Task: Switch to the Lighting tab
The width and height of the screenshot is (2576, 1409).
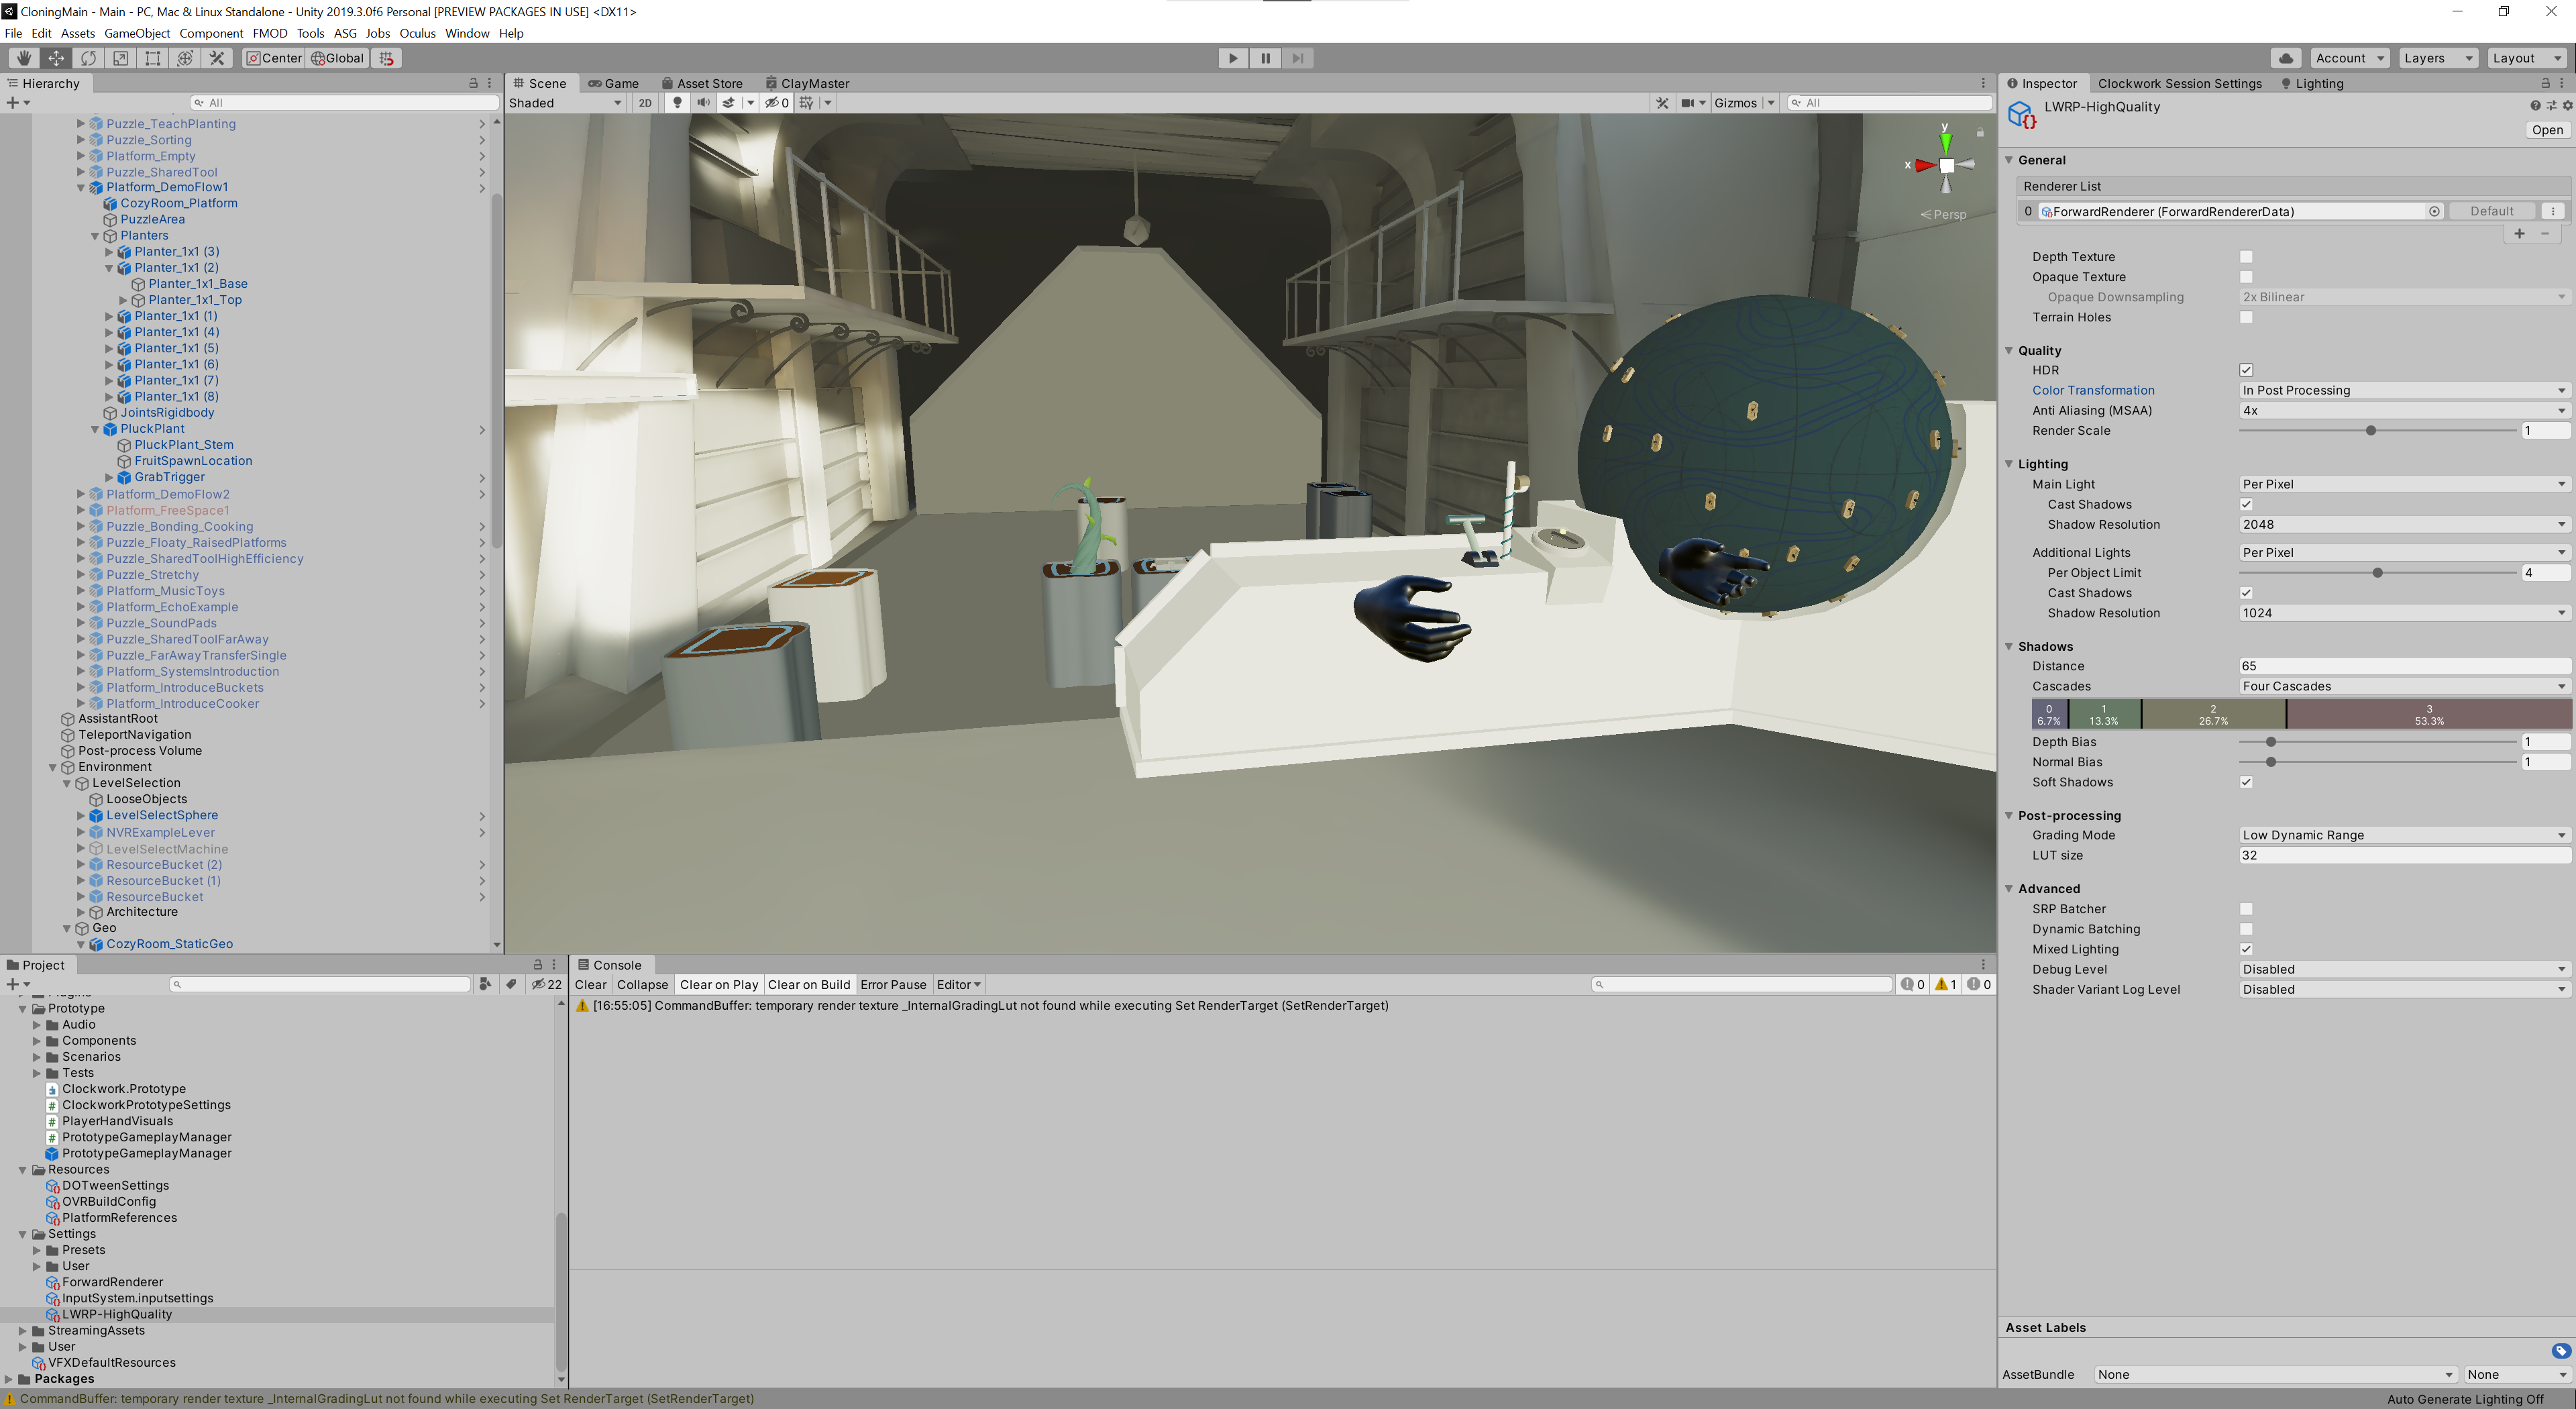Action: pos(2317,83)
